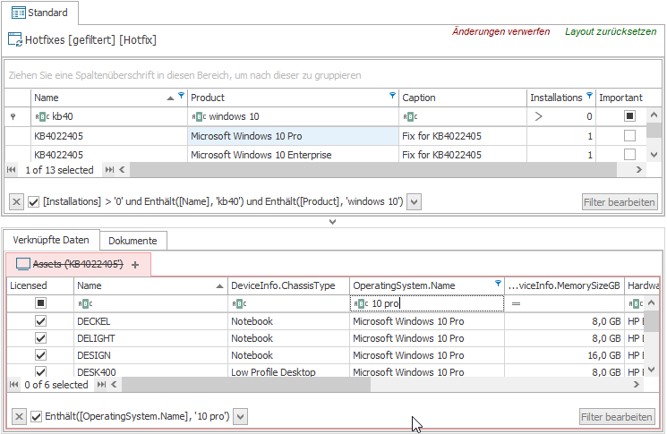Click the Hotfixes grid vertical scroll down arrow

tap(654, 155)
